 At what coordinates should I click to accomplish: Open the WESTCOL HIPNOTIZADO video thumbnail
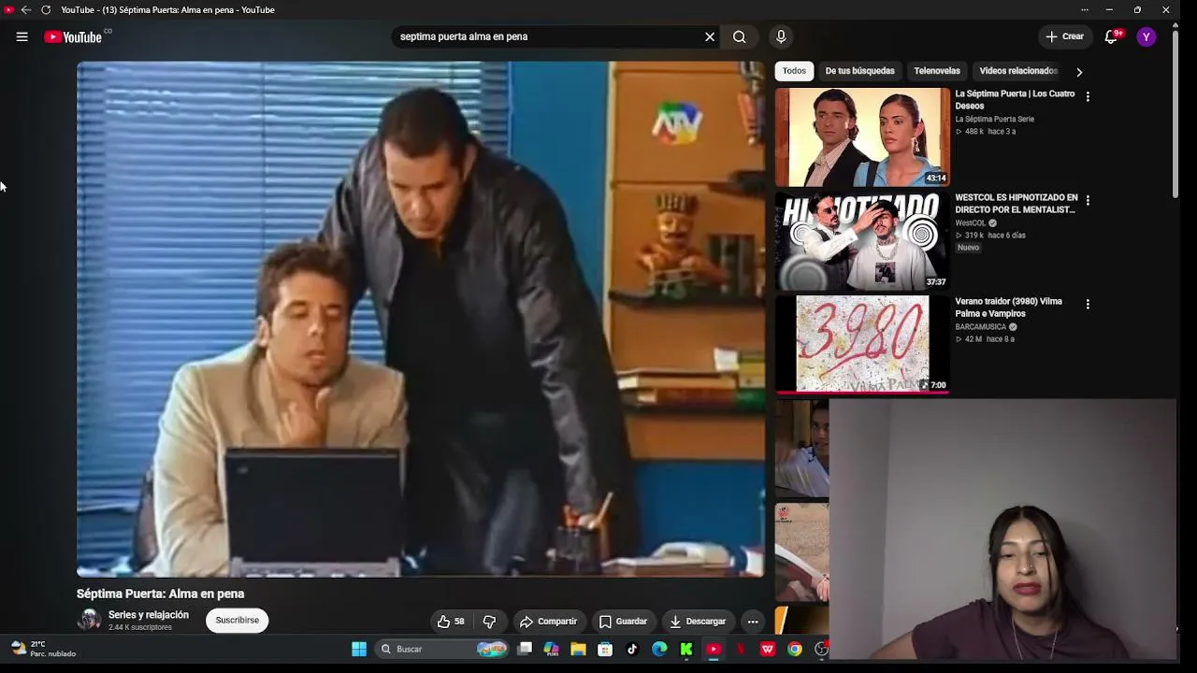point(862,241)
